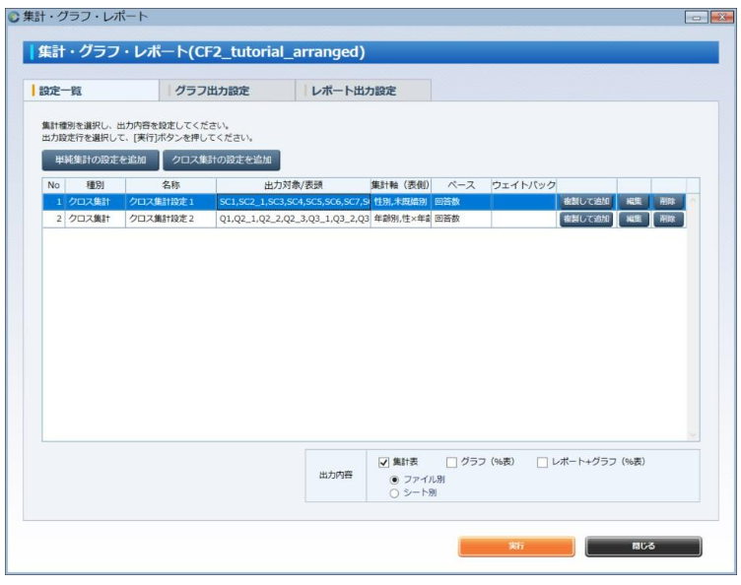Click 単純集計の設定を追加 button
Image resolution: width=741 pixels, height=585 pixels.
[101, 161]
